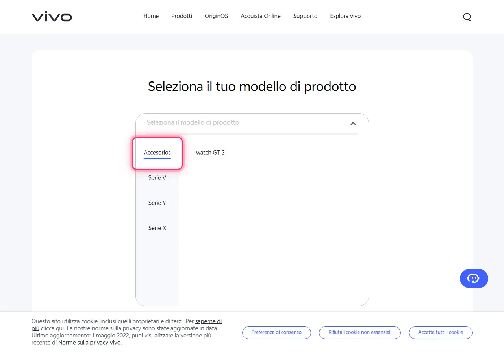Select the Serie V category

157,178
